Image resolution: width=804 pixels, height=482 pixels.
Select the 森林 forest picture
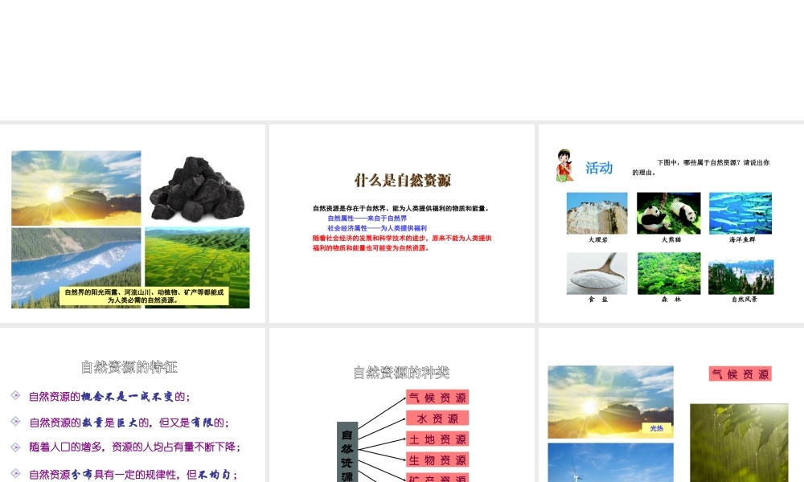(x=669, y=273)
